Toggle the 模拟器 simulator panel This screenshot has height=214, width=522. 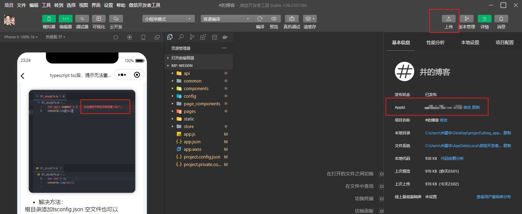(x=49, y=21)
